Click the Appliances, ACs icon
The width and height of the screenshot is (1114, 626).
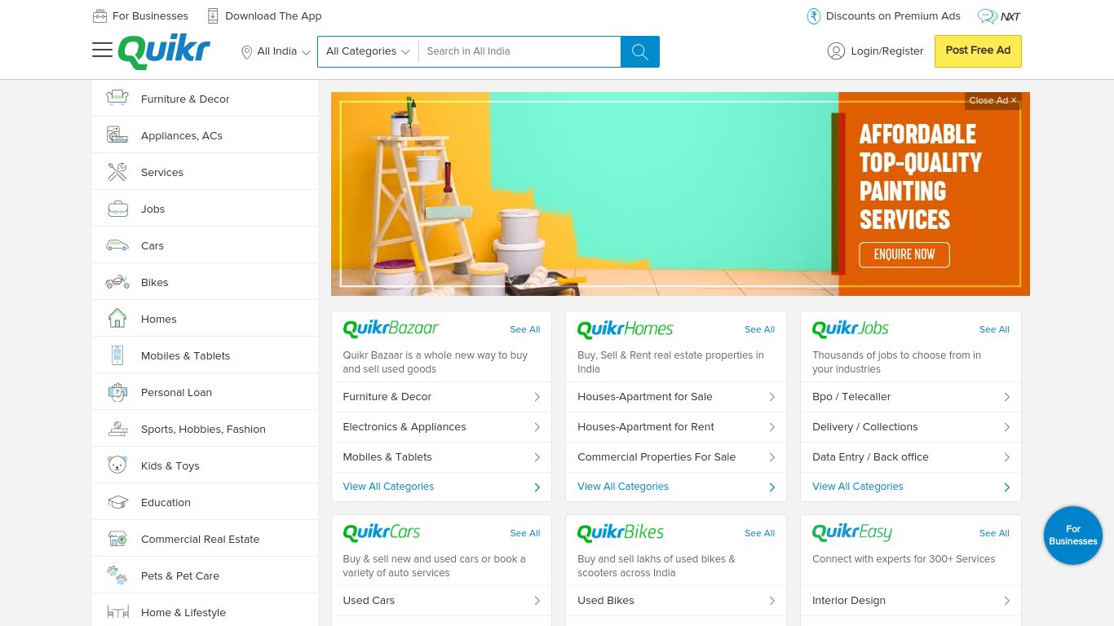tap(117, 135)
